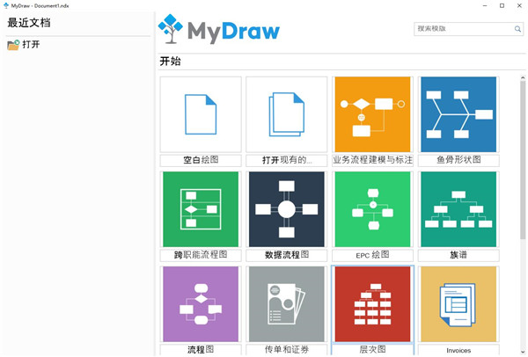Image resolution: width=528 pixels, height=357 pixels.
Task: Click the Invoices label
Action: tap(458, 350)
